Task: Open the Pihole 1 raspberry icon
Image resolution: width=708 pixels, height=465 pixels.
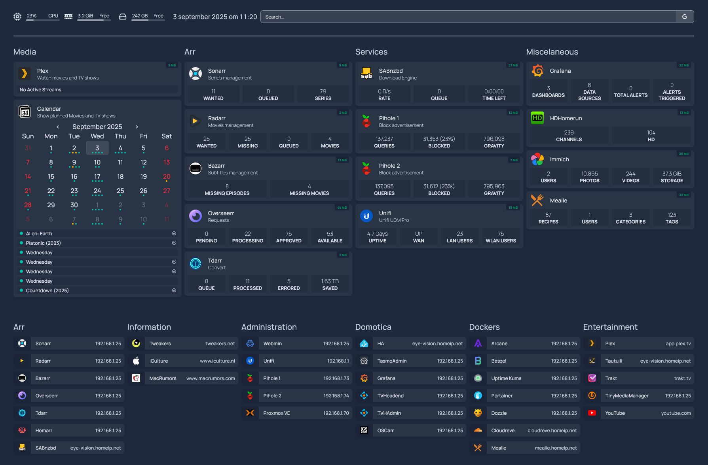Action: point(366,121)
